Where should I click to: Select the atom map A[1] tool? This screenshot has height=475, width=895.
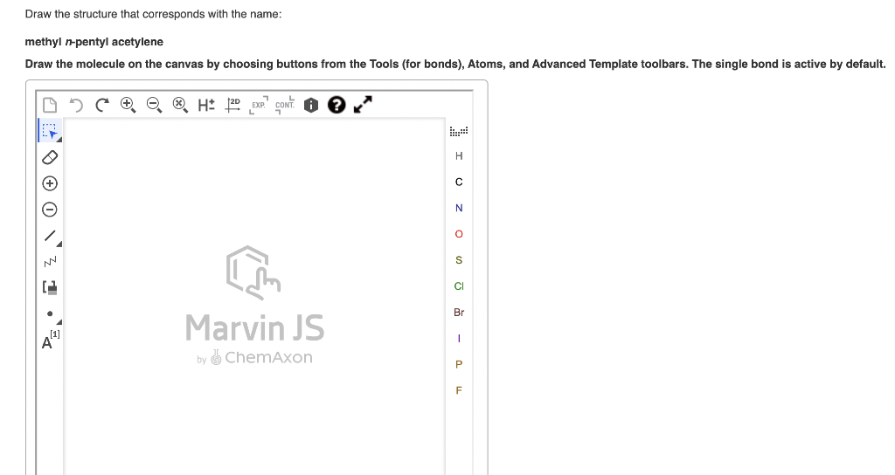(50, 340)
